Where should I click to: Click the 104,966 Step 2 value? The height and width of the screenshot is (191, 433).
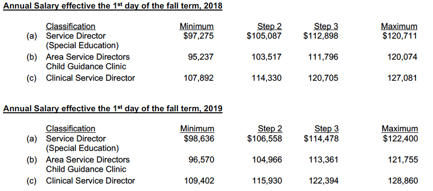267,160
